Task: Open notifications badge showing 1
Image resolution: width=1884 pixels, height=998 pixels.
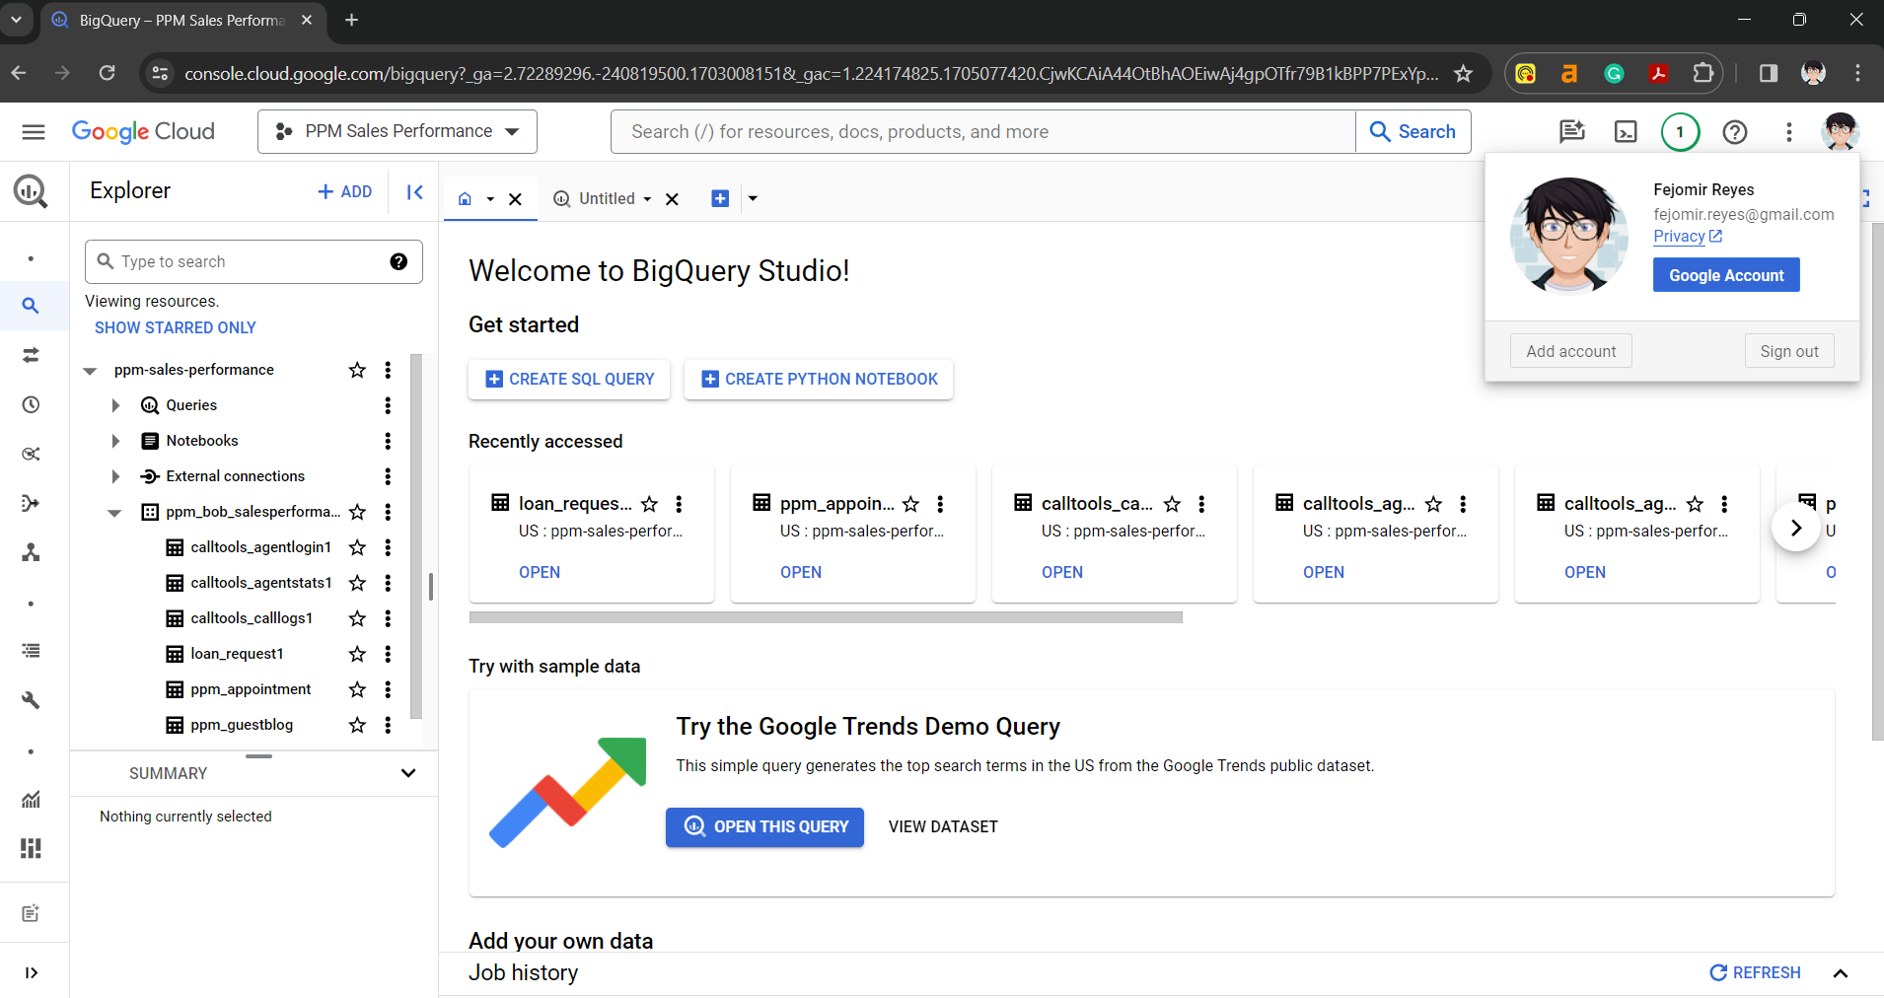Action: click(1680, 131)
